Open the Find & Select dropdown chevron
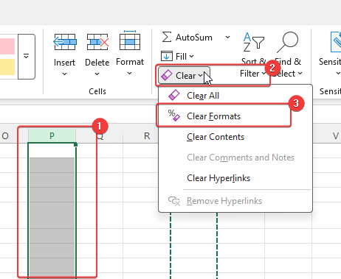 (x=300, y=73)
